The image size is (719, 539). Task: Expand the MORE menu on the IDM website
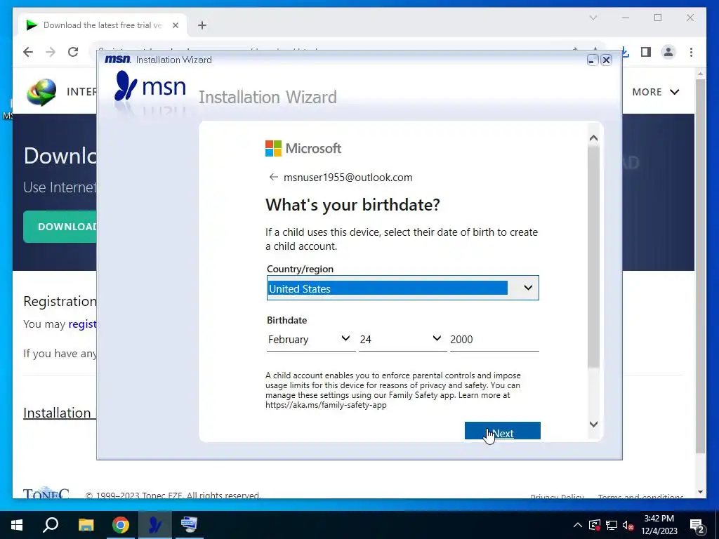(655, 92)
